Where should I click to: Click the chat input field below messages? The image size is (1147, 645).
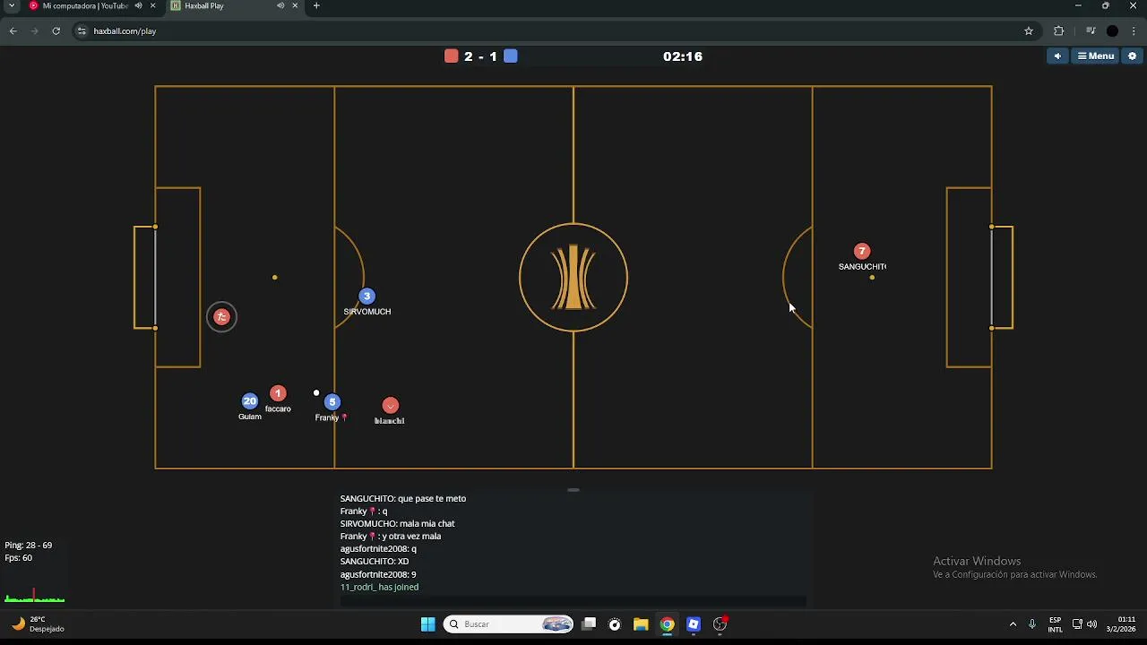[x=573, y=602]
